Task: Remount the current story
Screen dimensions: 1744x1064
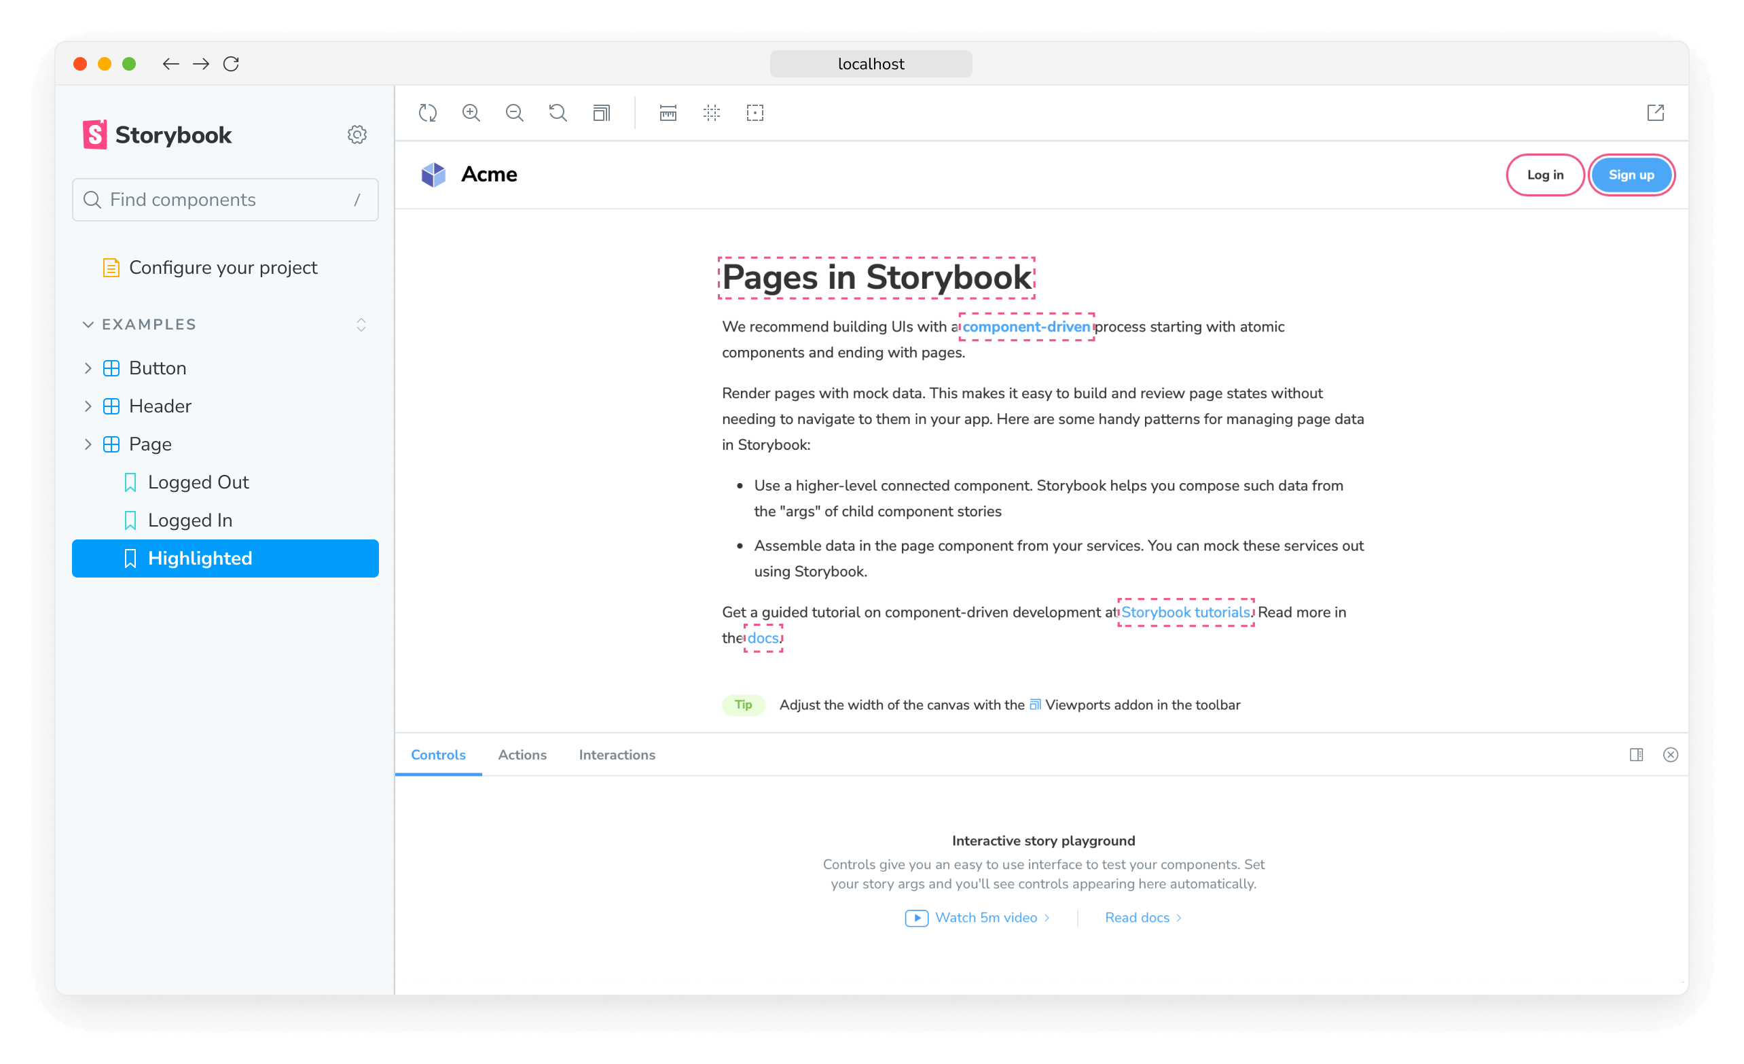Action: (x=427, y=113)
